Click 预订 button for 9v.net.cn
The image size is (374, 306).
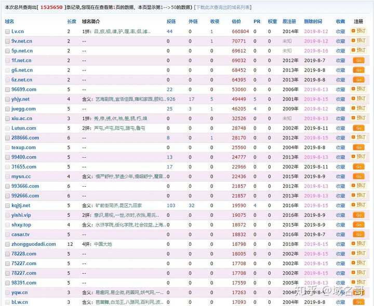358,41
